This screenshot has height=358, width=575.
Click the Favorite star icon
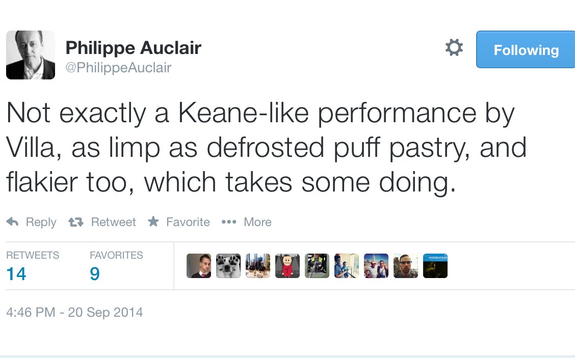coord(153,222)
